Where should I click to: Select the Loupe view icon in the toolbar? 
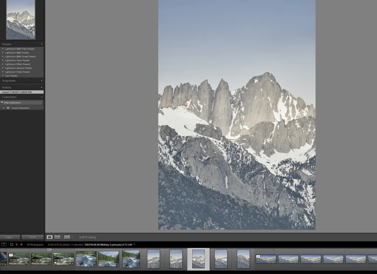(x=50, y=237)
